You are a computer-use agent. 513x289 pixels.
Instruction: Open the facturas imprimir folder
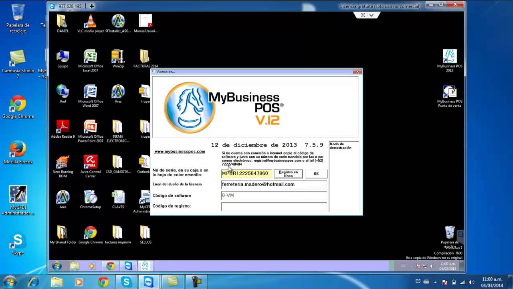tap(118, 235)
